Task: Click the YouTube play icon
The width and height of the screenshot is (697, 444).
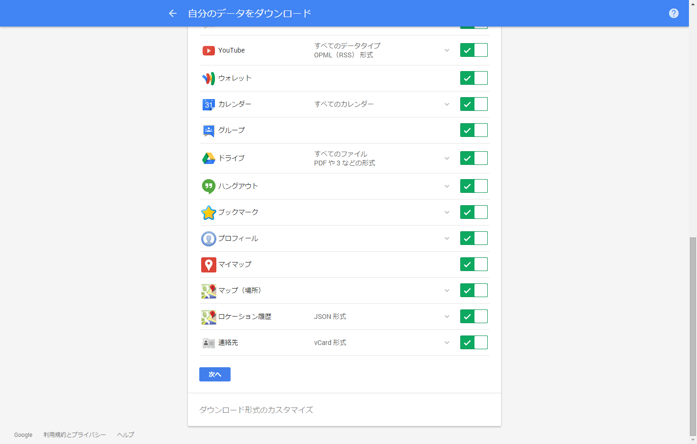Action: (209, 50)
